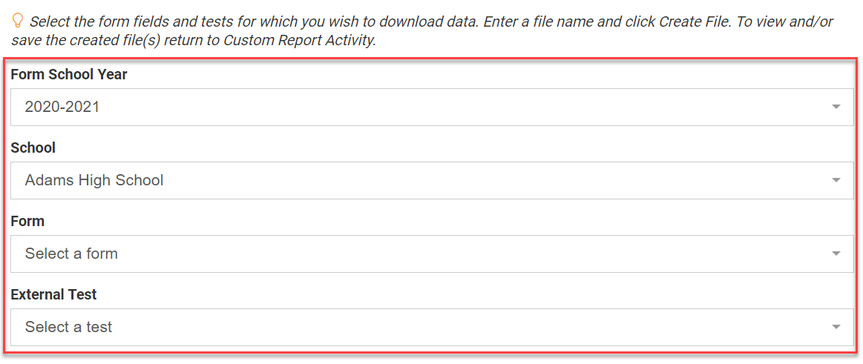
Task: Click the Form School Year dropdown arrow
Action: [x=836, y=107]
